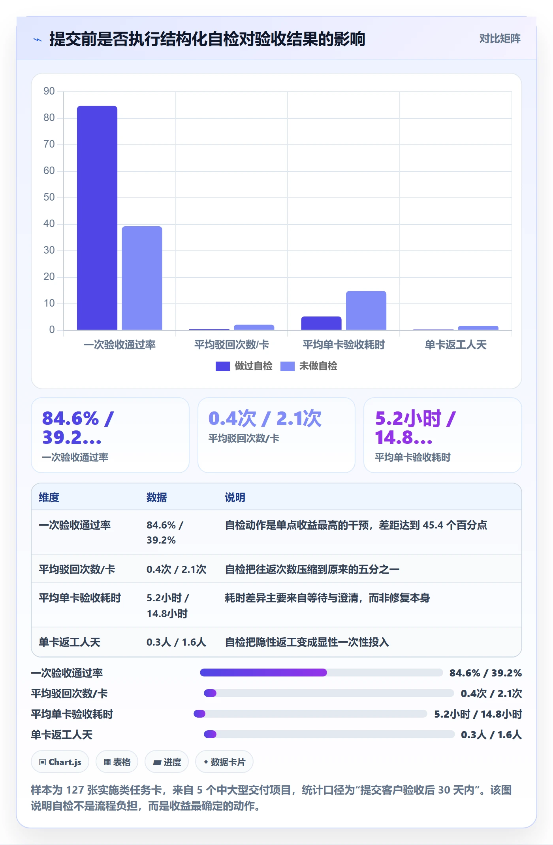
Task: Select the Chart.js tag chip
Action: coord(60,762)
